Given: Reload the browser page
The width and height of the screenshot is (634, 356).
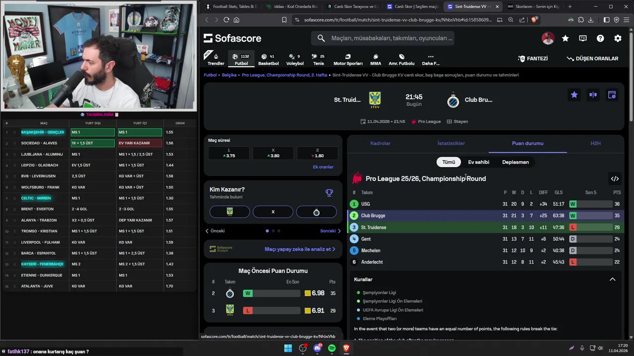Looking at the screenshot, I should tap(226, 20).
